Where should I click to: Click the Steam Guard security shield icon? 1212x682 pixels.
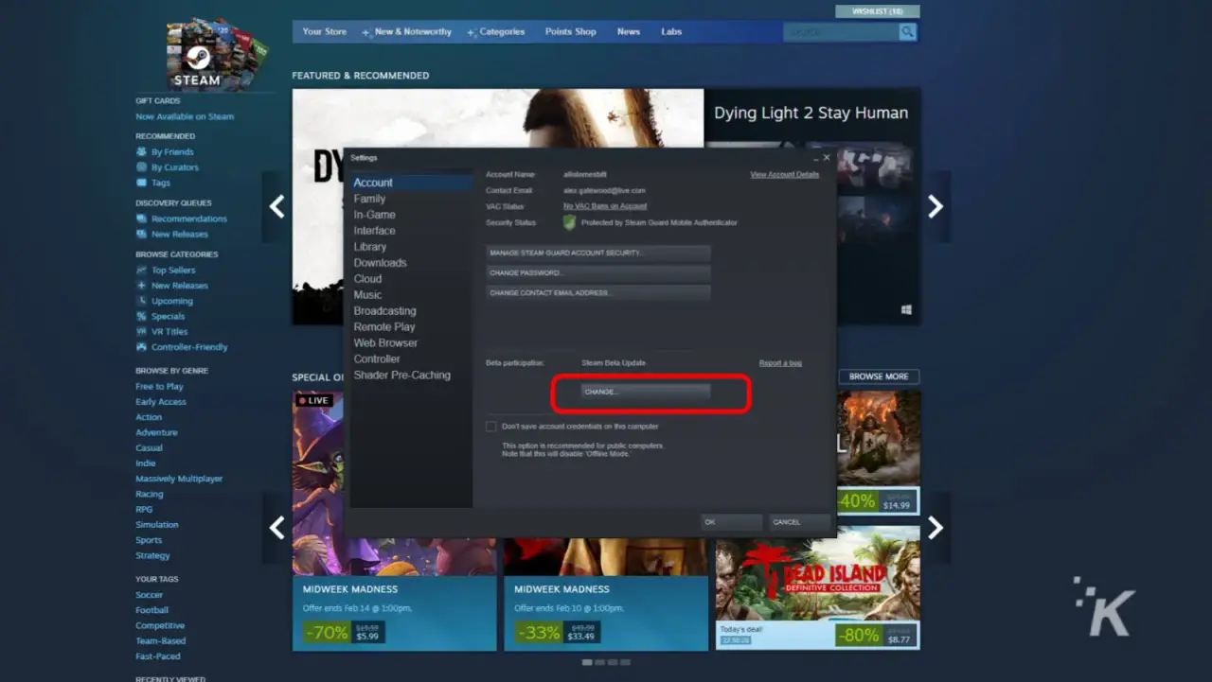pos(569,222)
